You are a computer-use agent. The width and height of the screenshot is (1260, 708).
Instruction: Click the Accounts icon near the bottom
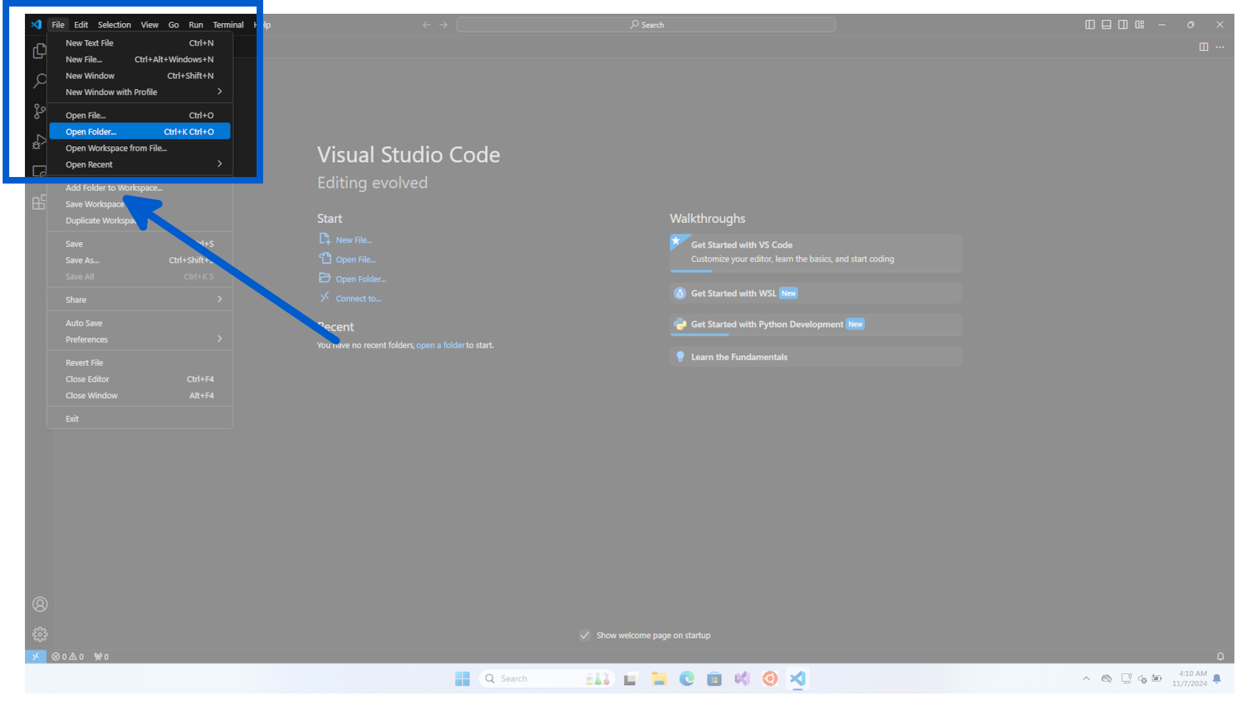(x=40, y=604)
